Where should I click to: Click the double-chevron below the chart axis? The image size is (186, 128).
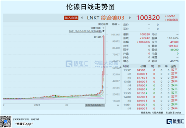tap(118, 105)
